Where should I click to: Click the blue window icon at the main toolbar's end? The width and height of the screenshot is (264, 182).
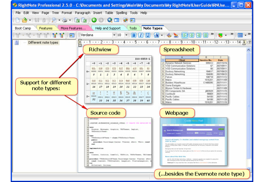click(133, 20)
